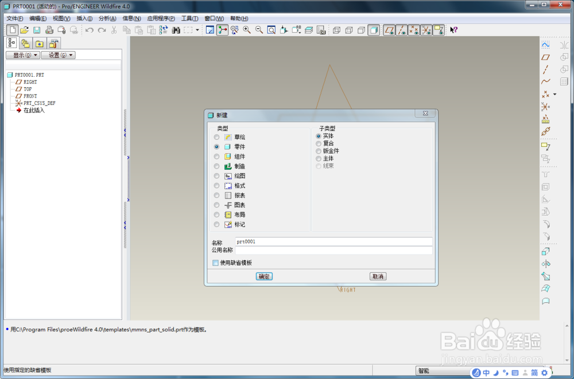The height and width of the screenshot is (379, 574).
Task: Select the 绘图 type radio button
Action: (217, 176)
